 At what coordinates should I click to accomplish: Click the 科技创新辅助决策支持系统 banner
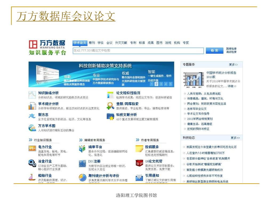point(101,74)
